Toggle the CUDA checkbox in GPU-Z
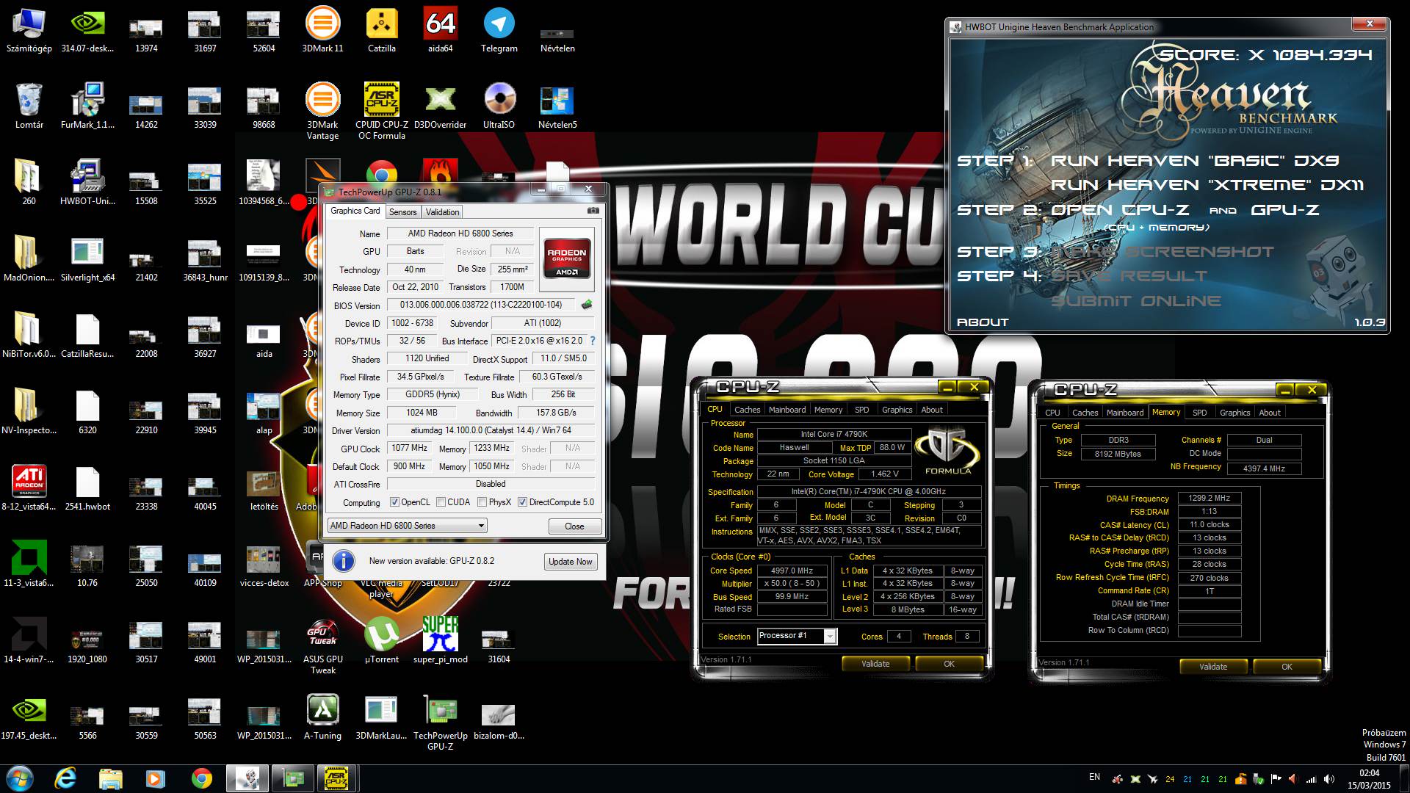Image resolution: width=1410 pixels, height=793 pixels. pyautogui.click(x=441, y=502)
